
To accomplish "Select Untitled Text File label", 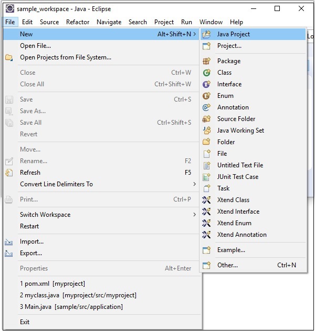I will (240, 165).
